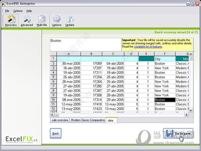Switch to Modern Classic Comparative sheet tab
The height and width of the screenshot is (151, 201).
(88, 120)
